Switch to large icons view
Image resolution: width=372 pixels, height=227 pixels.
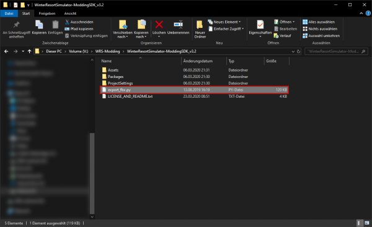[367, 223]
